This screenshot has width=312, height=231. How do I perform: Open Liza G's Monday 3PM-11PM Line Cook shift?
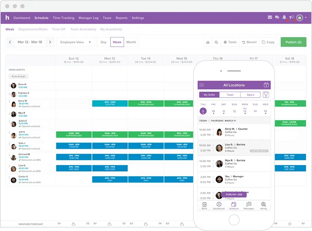(x=110, y=168)
